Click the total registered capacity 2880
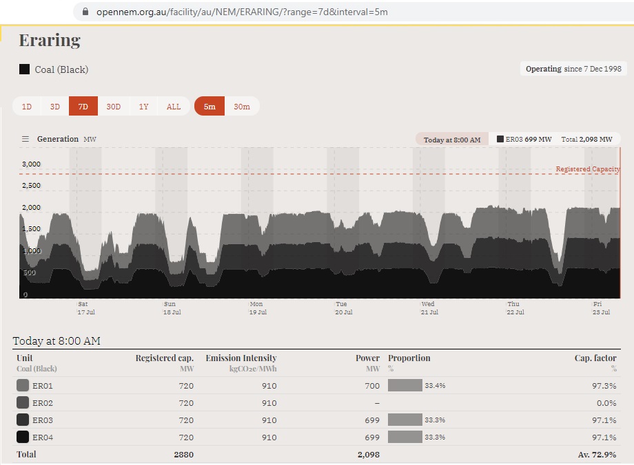Screen dimensions: 634x465 point(183,455)
